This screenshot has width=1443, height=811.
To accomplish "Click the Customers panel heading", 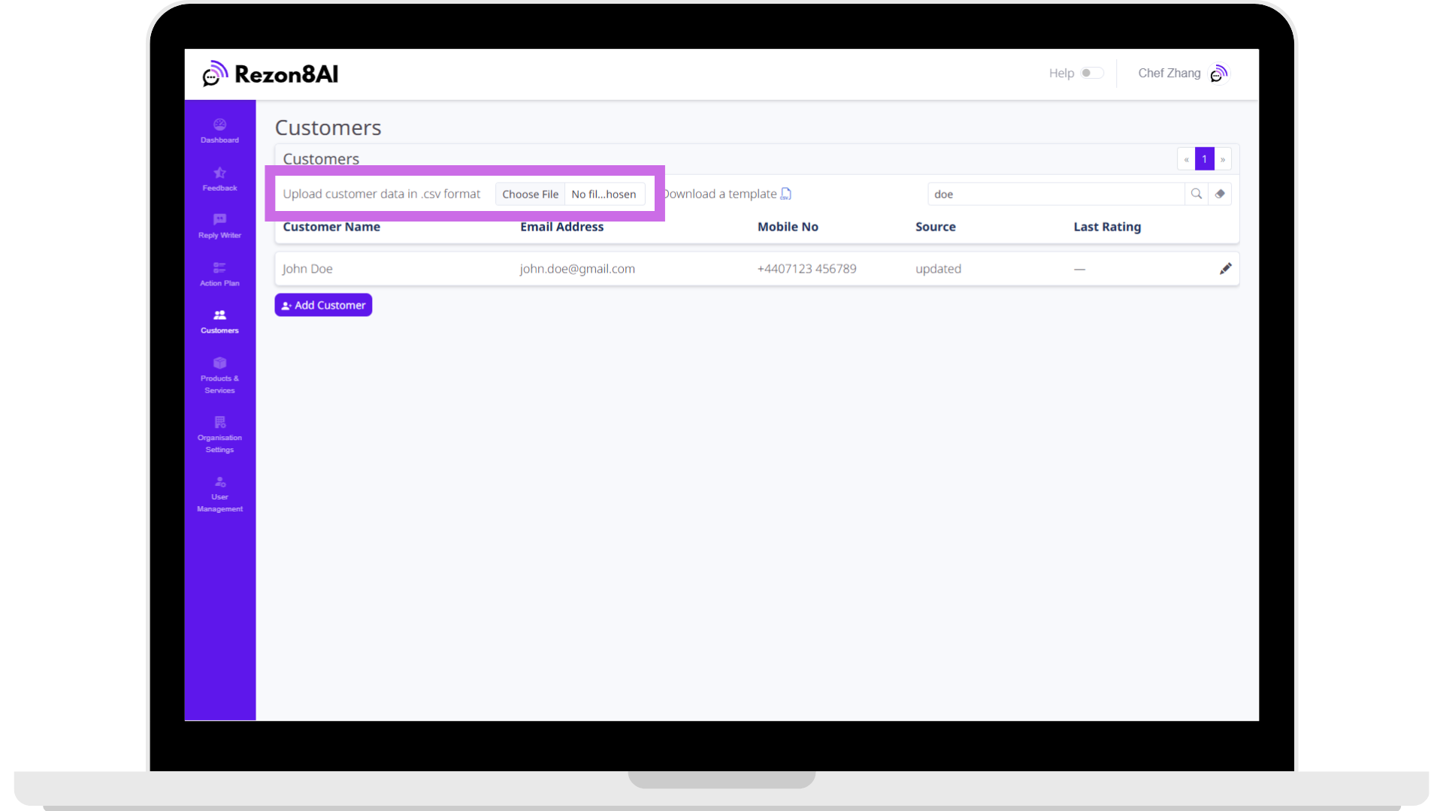I will click(321, 158).
